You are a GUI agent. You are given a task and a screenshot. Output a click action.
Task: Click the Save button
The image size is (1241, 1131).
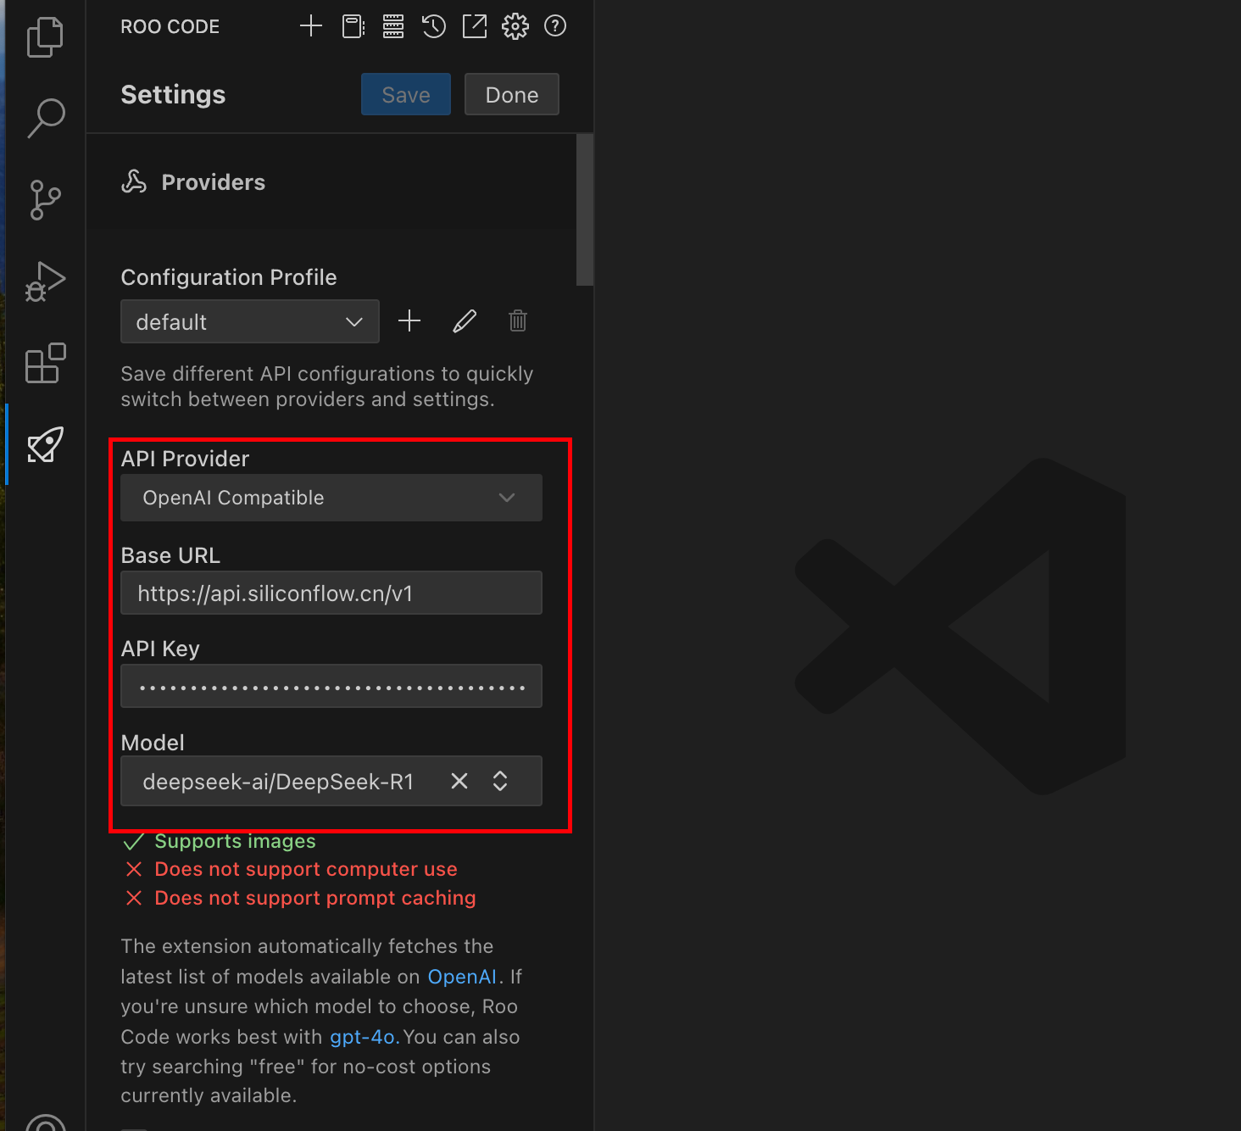coord(406,94)
